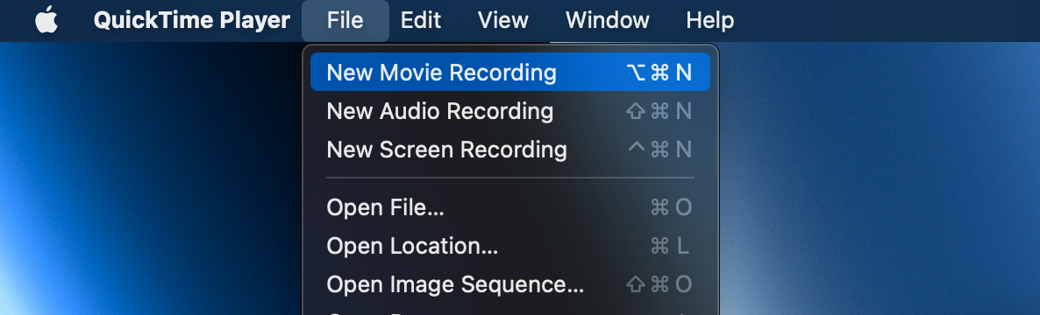Open the Window menu

[x=607, y=20]
